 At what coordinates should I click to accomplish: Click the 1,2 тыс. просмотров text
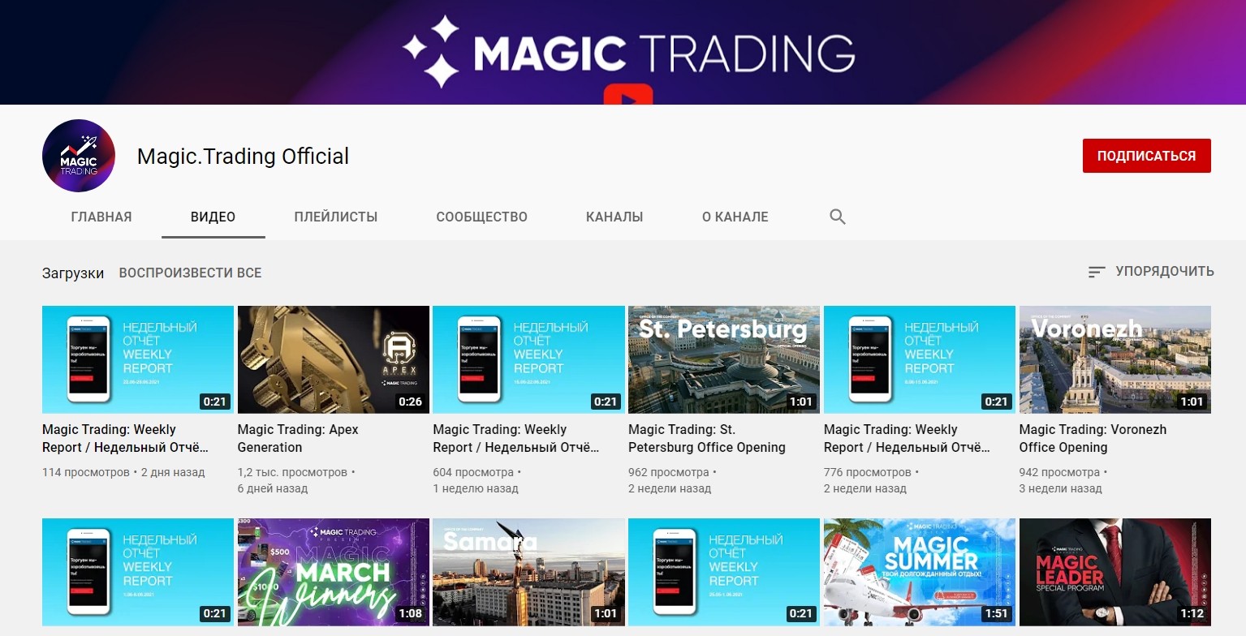tap(292, 472)
